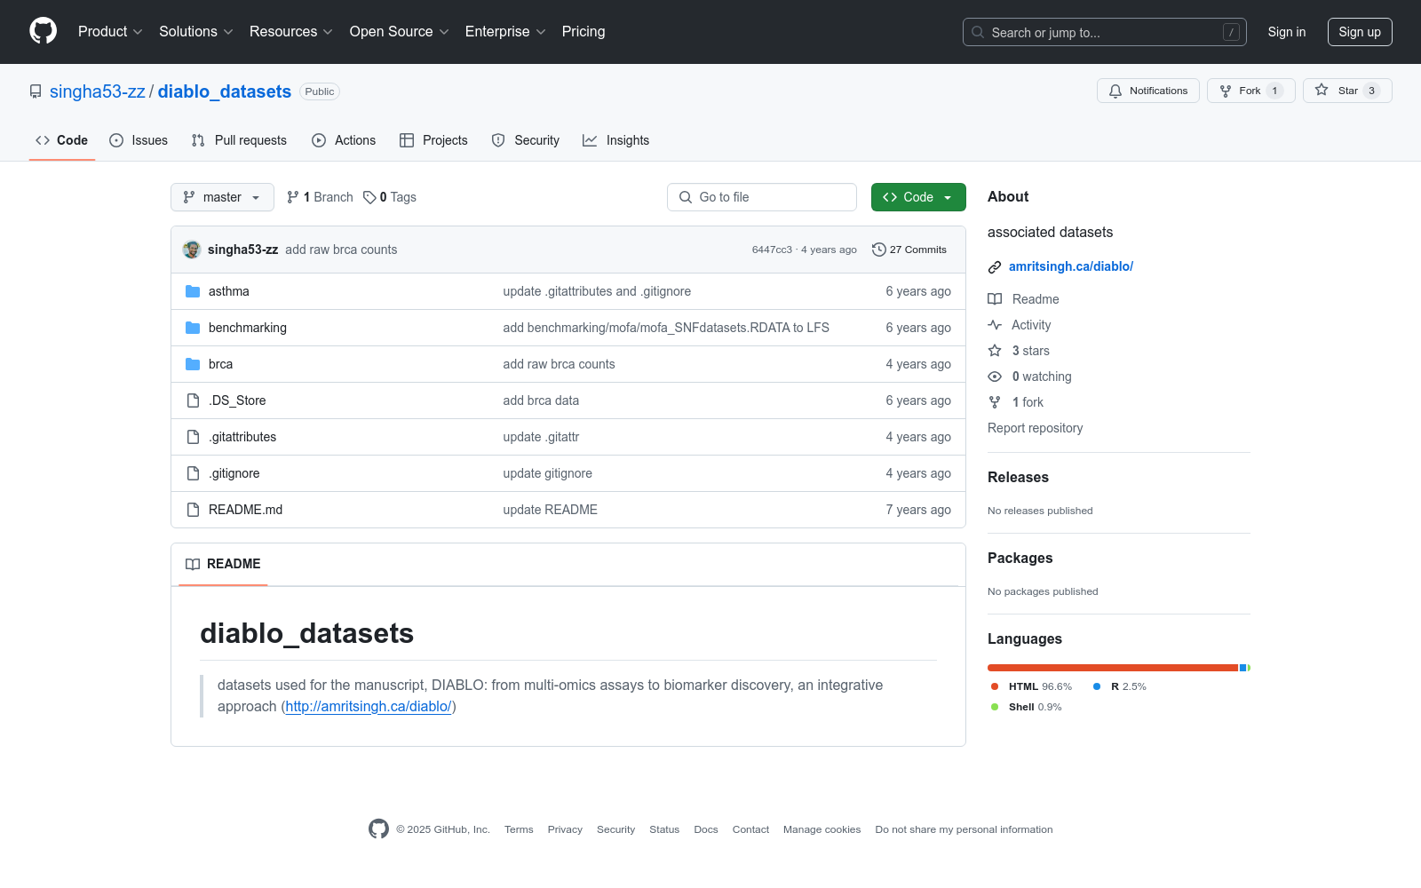Open the green Code dropdown
The height and width of the screenshot is (888, 1421).
[918, 197]
